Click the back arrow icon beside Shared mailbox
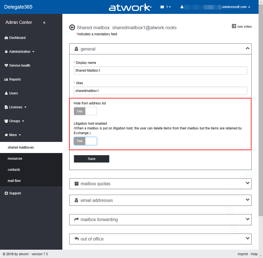263x258 pixels. pos(72,27)
